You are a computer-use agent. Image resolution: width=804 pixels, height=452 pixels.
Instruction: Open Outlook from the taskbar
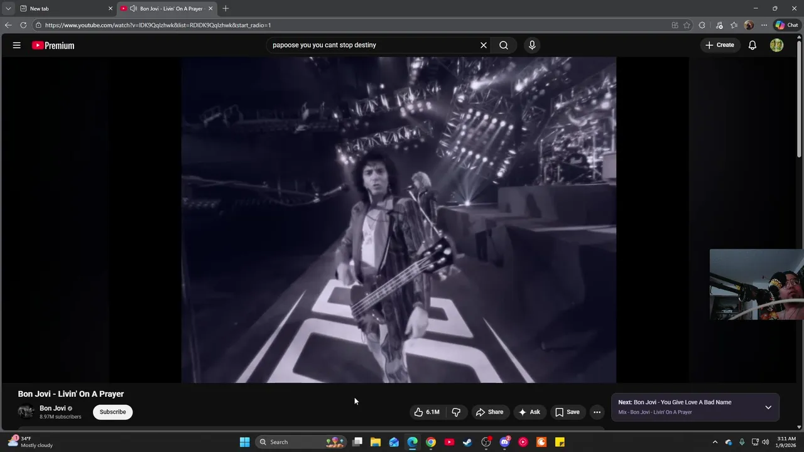click(x=394, y=442)
